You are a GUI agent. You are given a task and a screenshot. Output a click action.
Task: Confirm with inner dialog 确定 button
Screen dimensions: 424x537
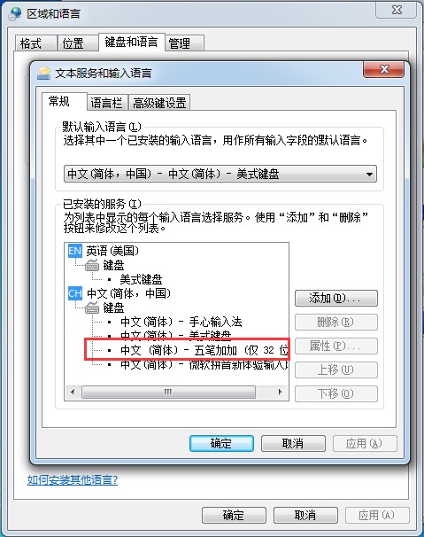tap(221, 443)
